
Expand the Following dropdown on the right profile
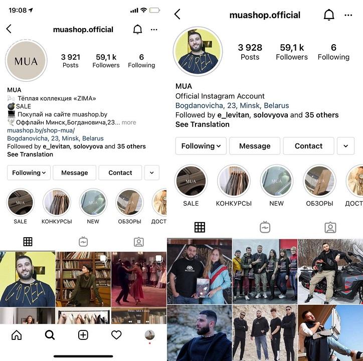[201, 146]
